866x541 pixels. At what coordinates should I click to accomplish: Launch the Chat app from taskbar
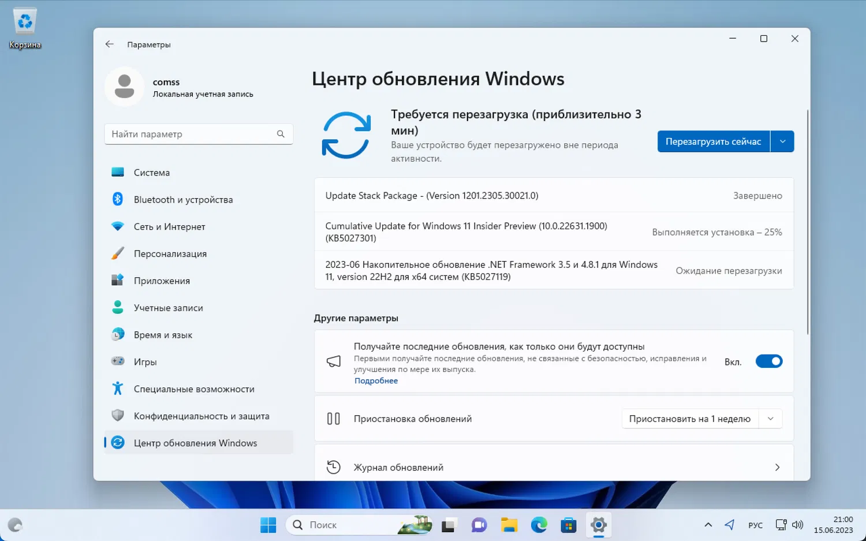(479, 525)
